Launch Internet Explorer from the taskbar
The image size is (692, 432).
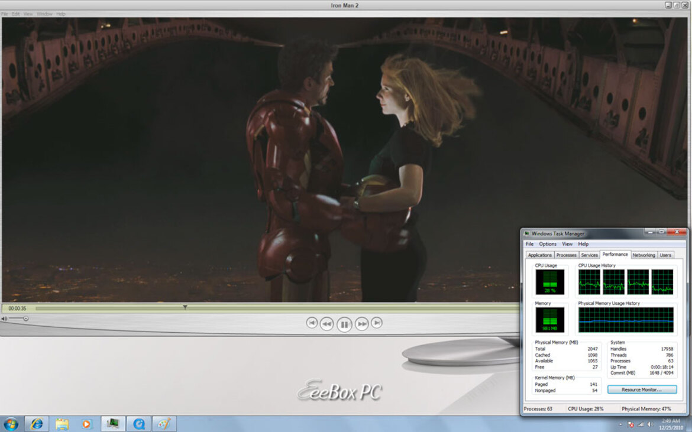click(37, 424)
